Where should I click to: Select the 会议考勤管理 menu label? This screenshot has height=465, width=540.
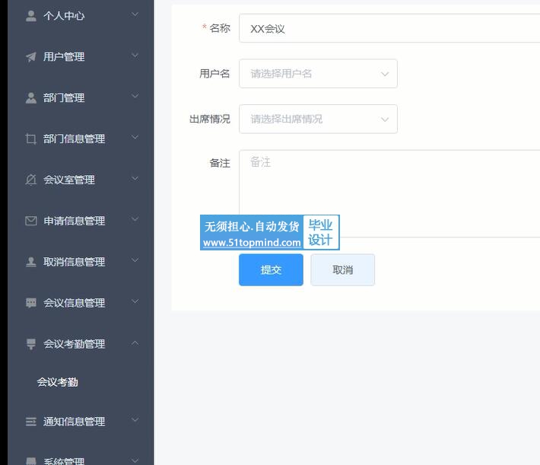pyautogui.click(x=74, y=344)
